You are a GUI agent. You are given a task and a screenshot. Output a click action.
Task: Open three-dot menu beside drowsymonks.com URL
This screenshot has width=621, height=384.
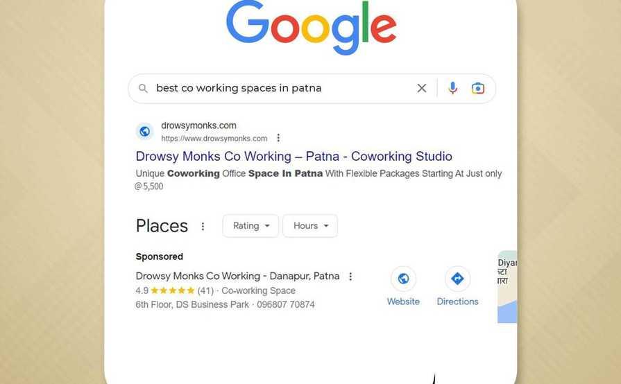pos(278,138)
